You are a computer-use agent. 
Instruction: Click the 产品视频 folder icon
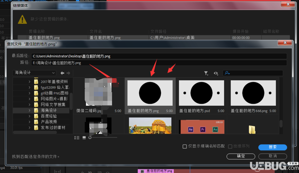coord(36,122)
